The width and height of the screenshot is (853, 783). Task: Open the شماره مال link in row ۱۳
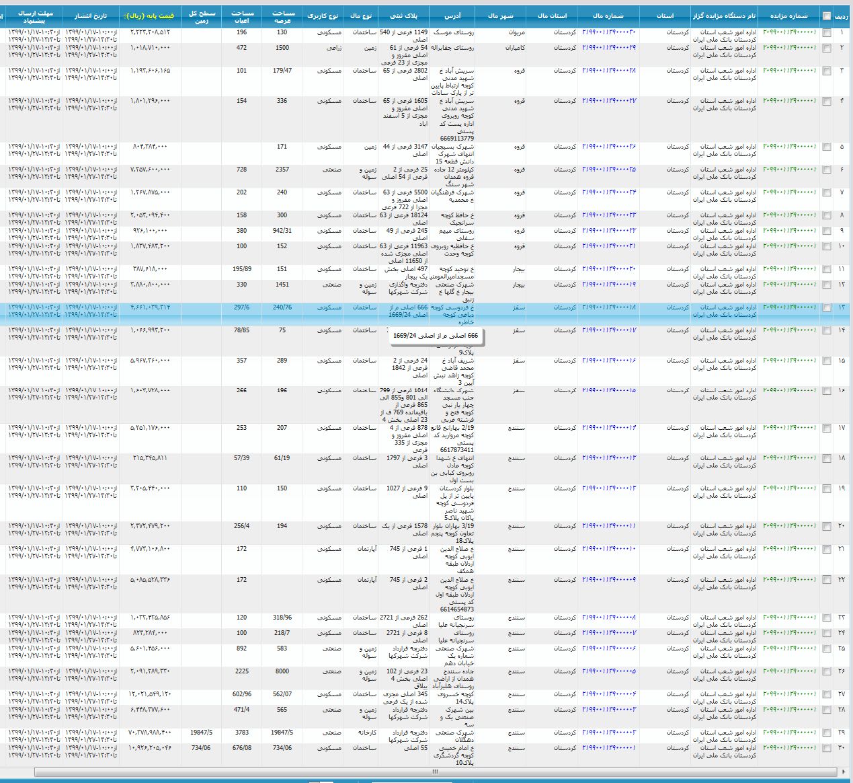[x=608, y=308]
